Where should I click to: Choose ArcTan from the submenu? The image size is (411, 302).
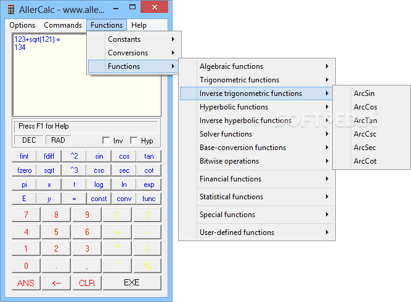tap(371, 121)
